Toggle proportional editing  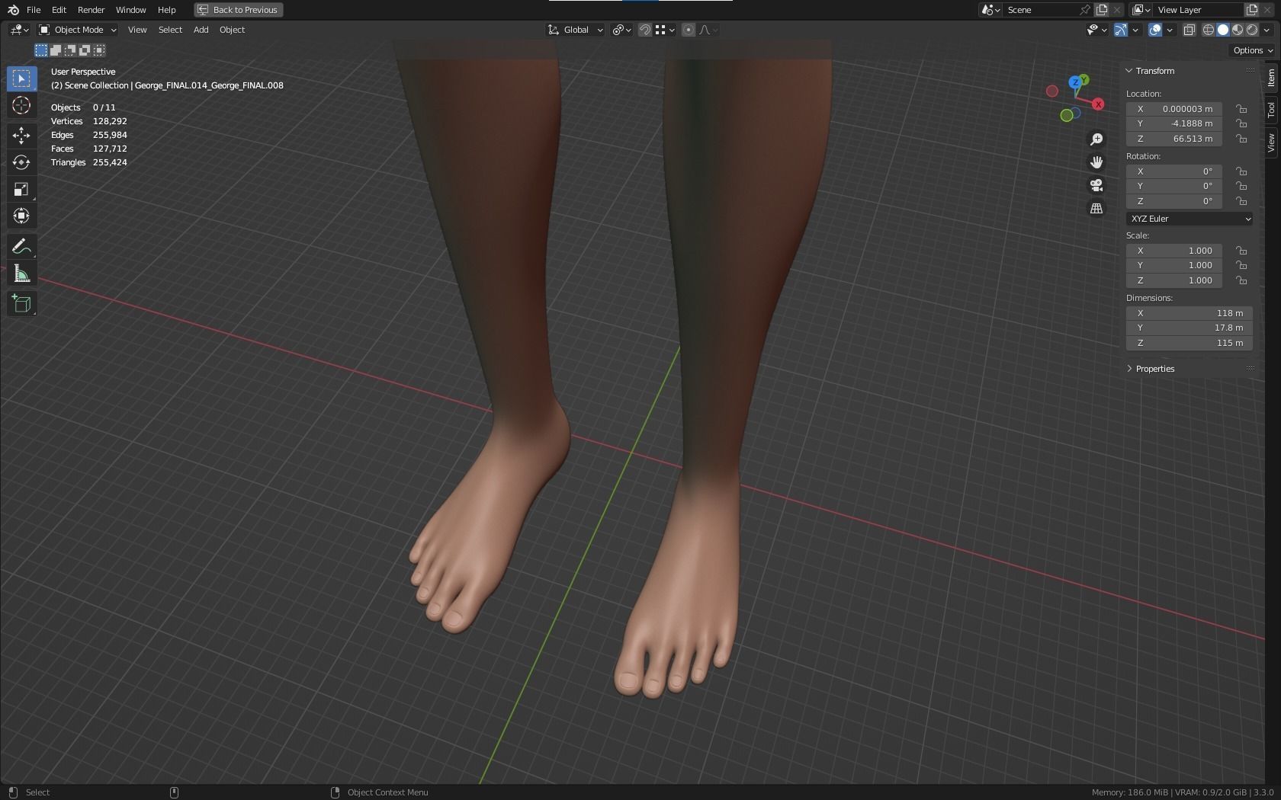pos(689,30)
